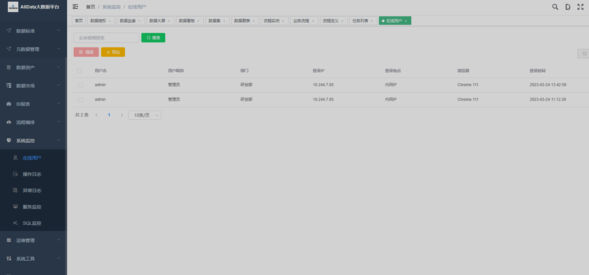Click the document icon in the header
The width and height of the screenshot is (589, 275).
568,7
